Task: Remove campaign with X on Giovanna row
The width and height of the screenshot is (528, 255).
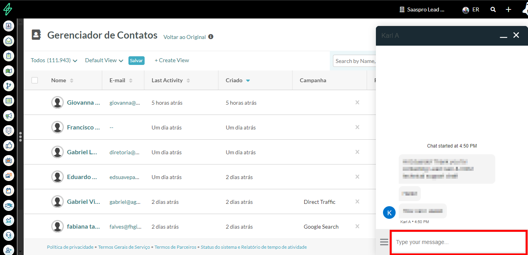Action: [x=357, y=102]
